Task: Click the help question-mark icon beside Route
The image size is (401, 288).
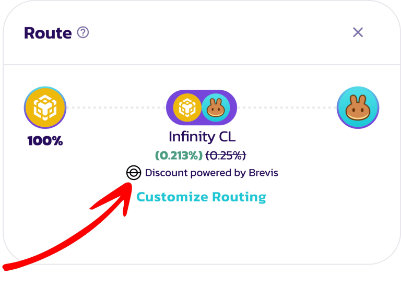Action: click(83, 32)
